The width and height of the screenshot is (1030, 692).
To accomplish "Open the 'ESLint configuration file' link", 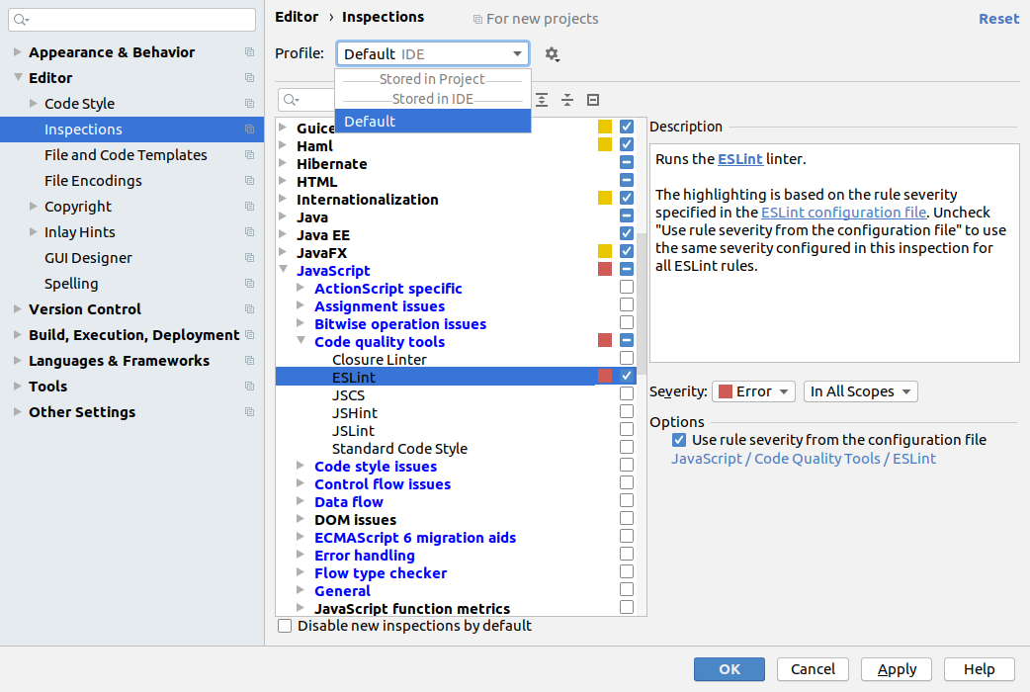I will coord(843,213).
